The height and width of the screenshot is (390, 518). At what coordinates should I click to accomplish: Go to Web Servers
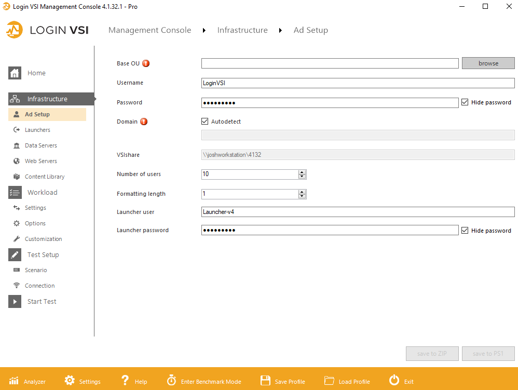40,161
